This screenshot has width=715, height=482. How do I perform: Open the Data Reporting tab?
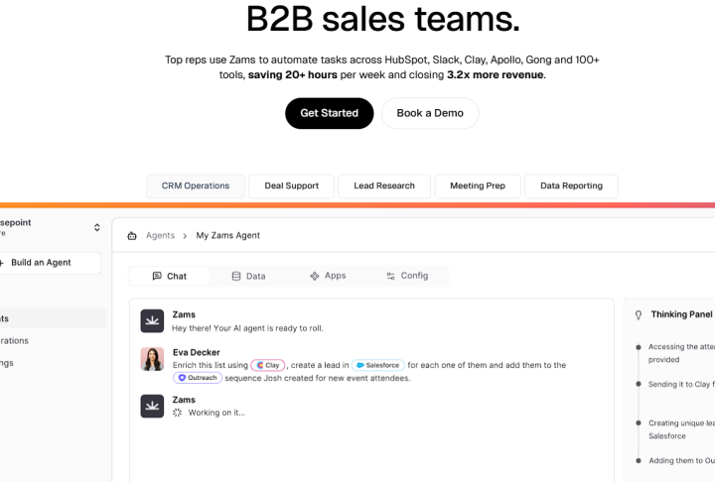tap(571, 185)
